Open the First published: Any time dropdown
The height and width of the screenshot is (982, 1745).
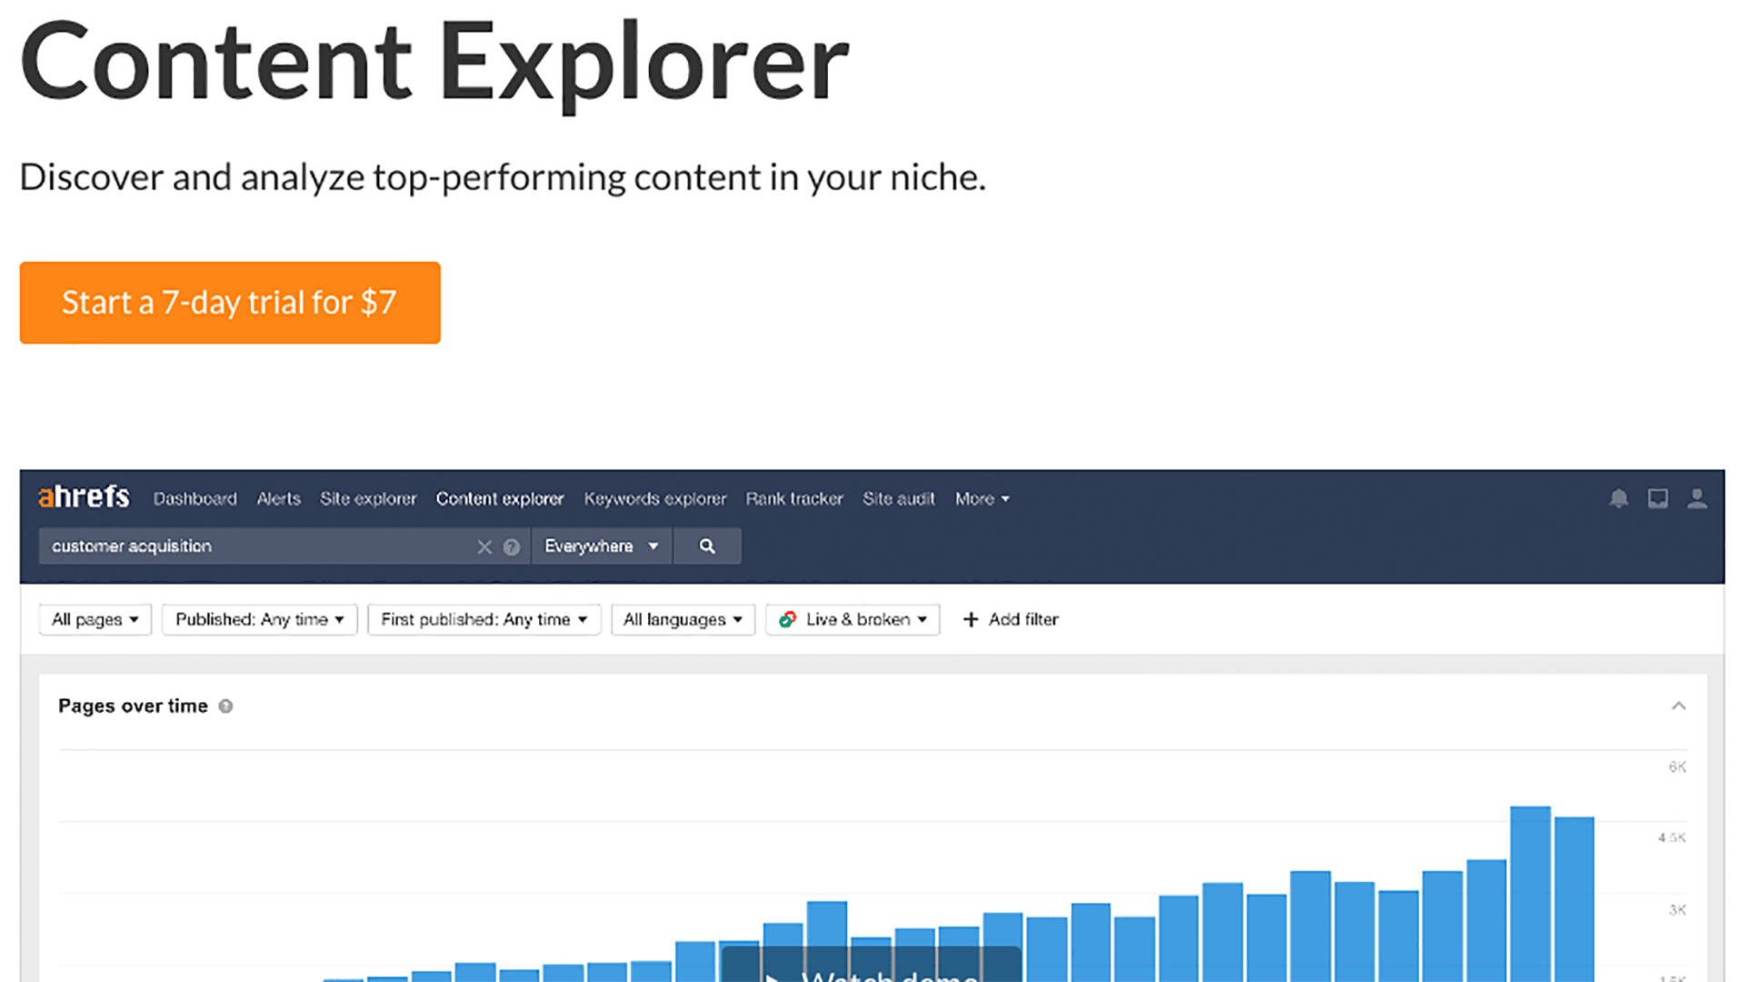click(x=484, y=619)
